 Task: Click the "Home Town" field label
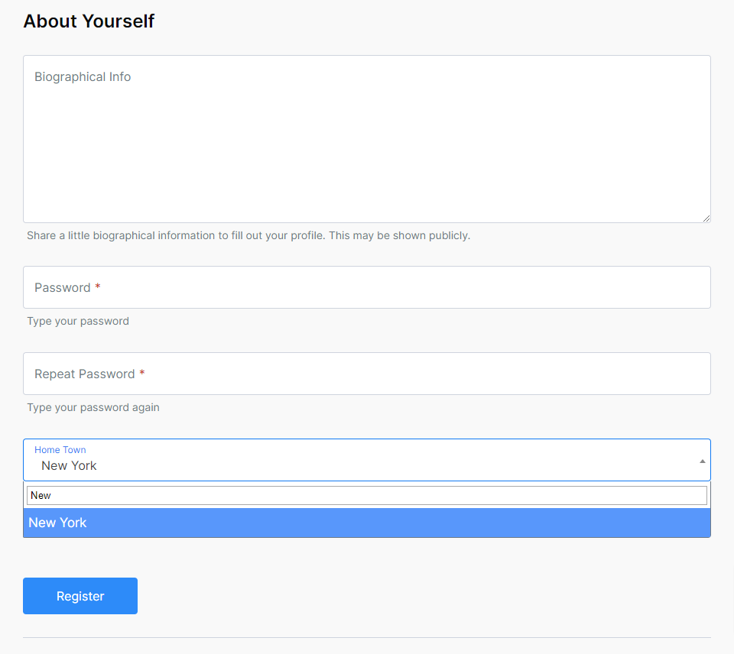point(60,449)
